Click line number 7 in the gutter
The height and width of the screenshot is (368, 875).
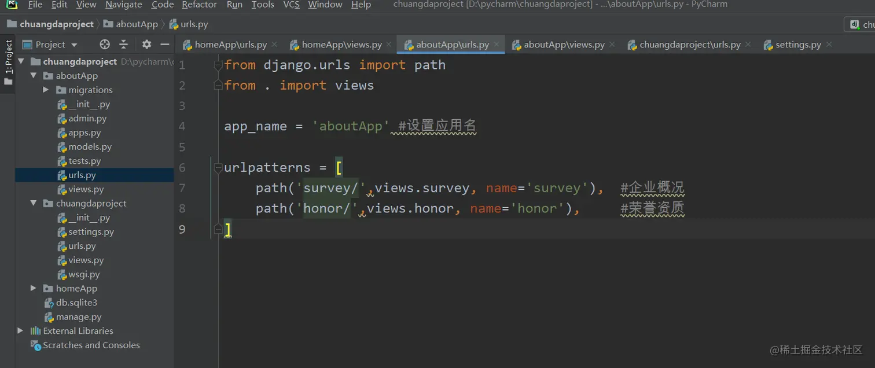pyautogui.click(x=182, y=188)
